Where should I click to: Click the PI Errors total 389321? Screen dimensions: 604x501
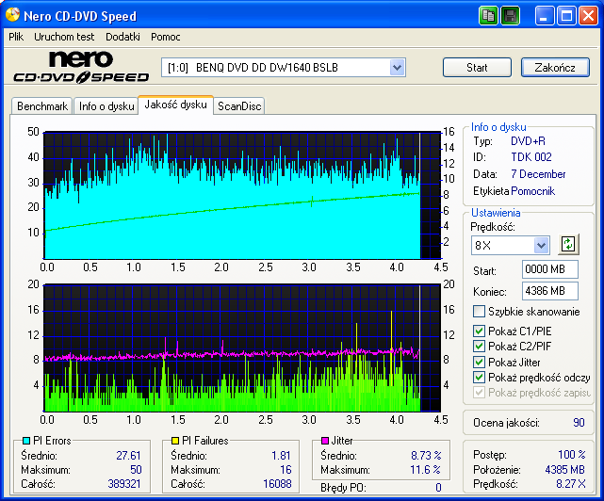124,484
